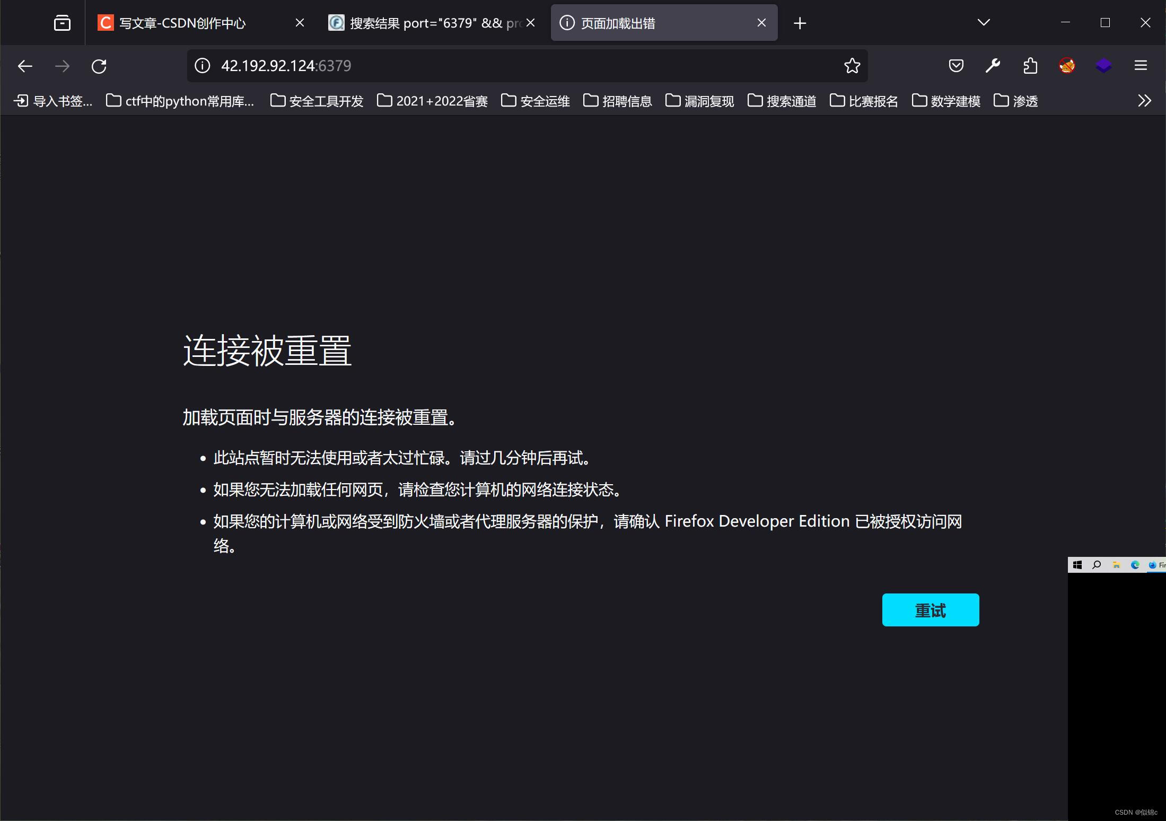Viewport: 1166px width, 821px height.
Task: Open a new tab with the plus button
Action: (800, 23)
